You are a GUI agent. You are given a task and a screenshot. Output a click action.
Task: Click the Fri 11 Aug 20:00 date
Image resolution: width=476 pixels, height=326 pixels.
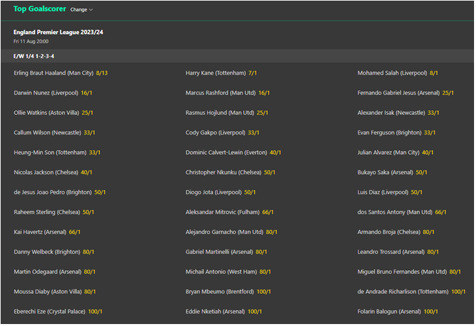click(x=31, y=41)
